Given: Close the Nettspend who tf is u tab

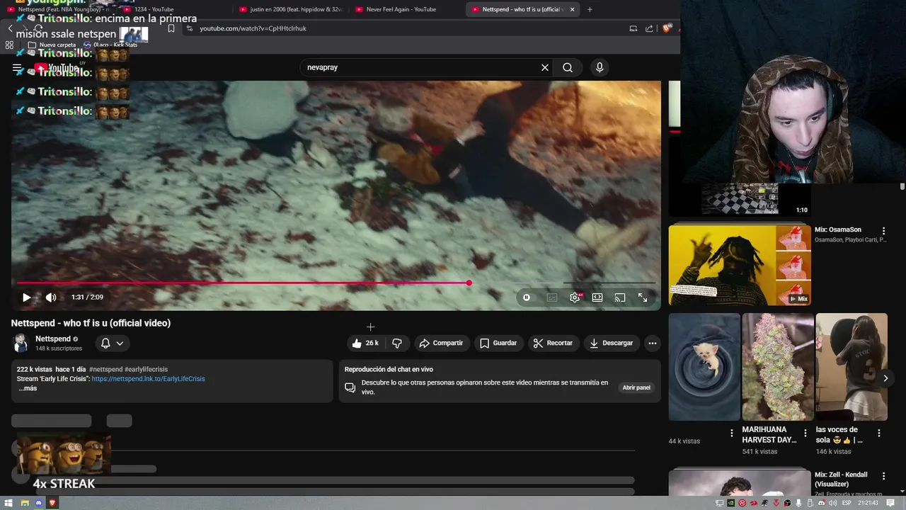Looking at the screenshot, I should click(x=572, y=9).
